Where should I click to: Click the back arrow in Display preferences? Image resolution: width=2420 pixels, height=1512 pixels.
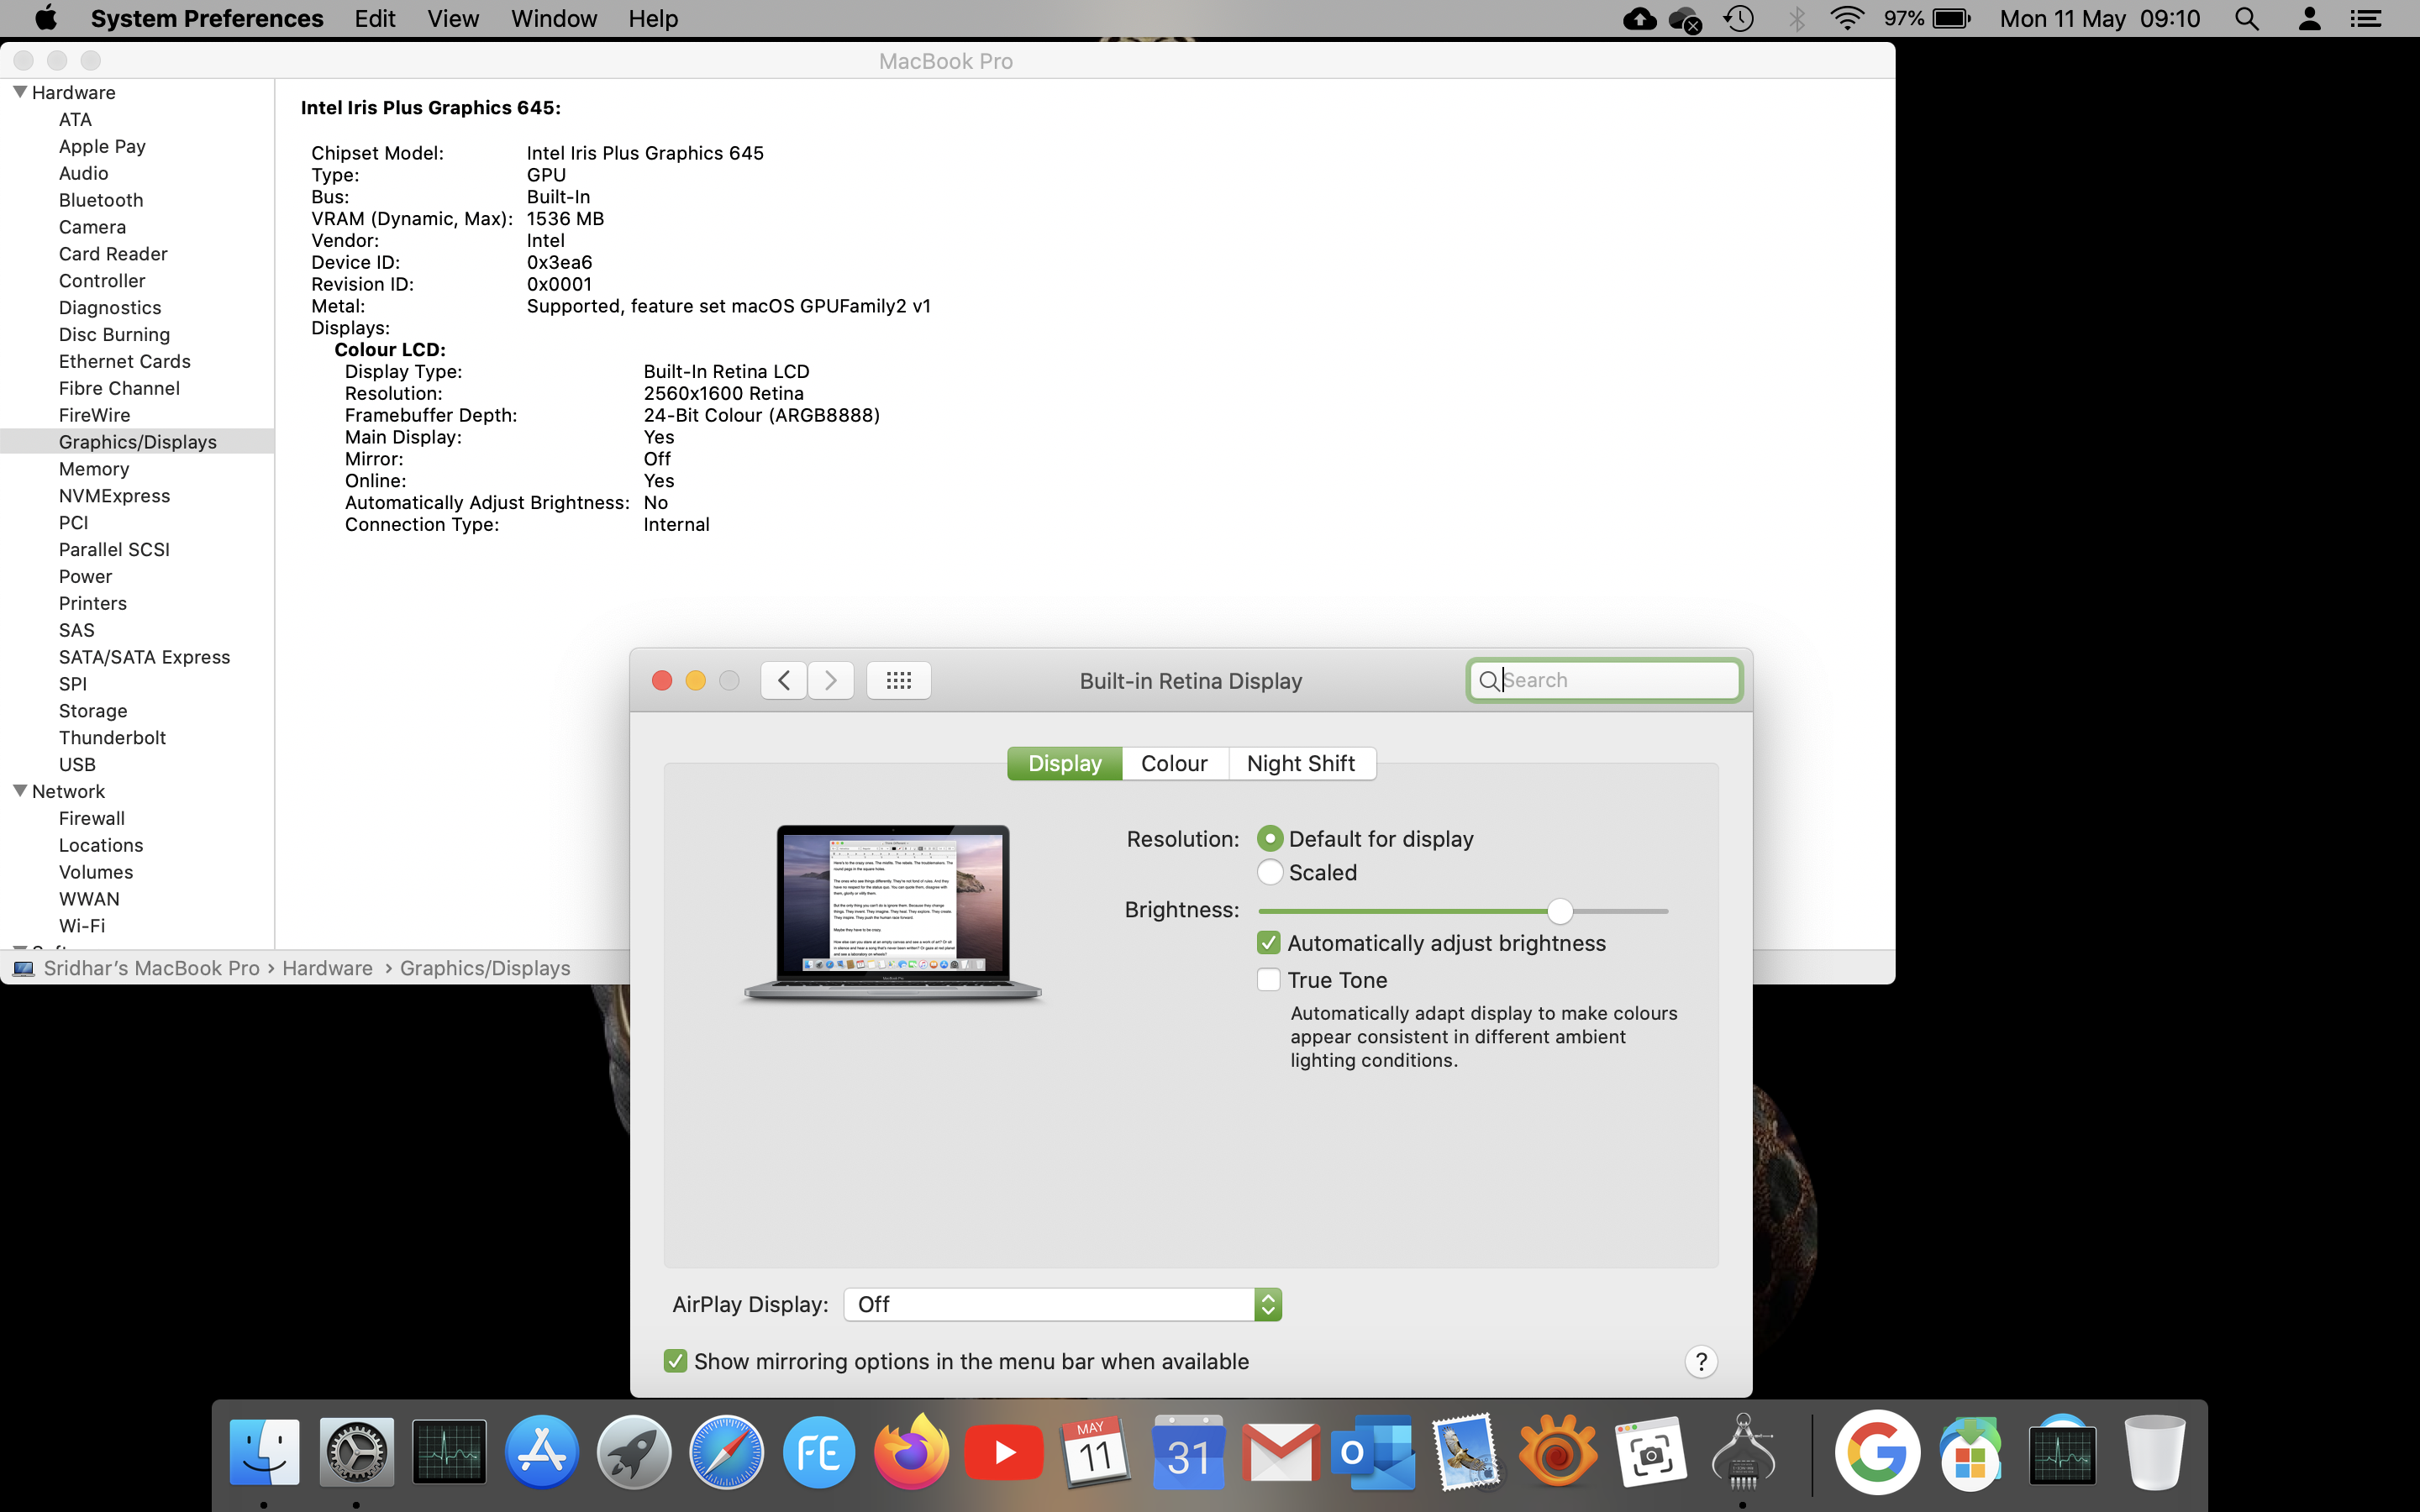point(784,681)
